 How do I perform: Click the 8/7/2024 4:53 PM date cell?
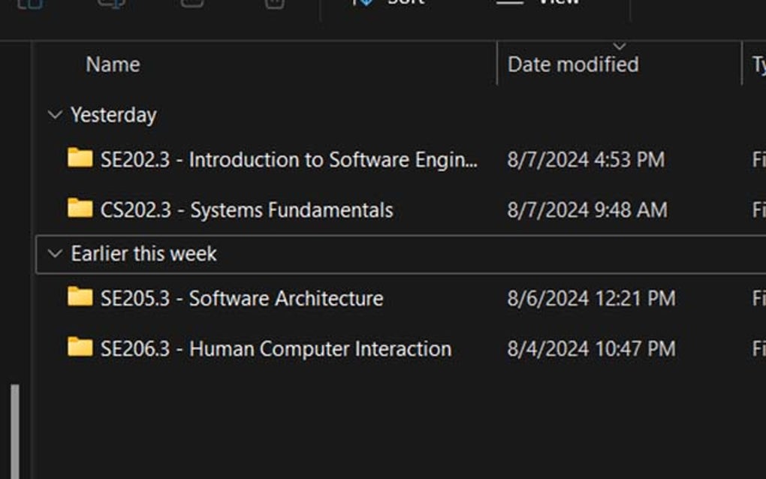(x=585, y=159)
